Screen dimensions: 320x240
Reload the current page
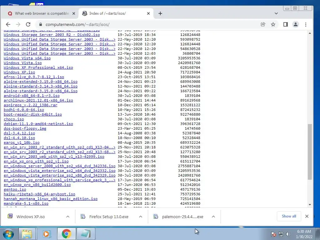28,24
